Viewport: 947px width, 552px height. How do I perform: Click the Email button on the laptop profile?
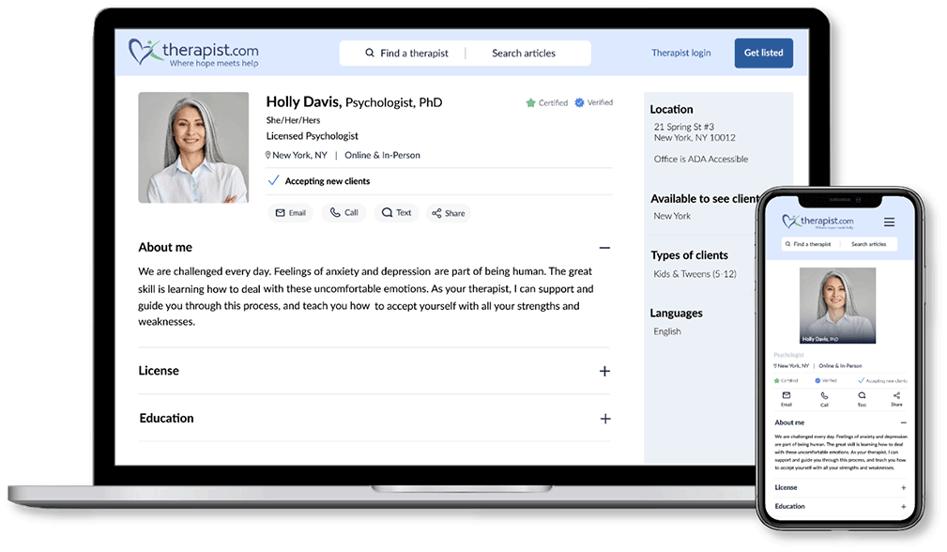coord(290,213)
